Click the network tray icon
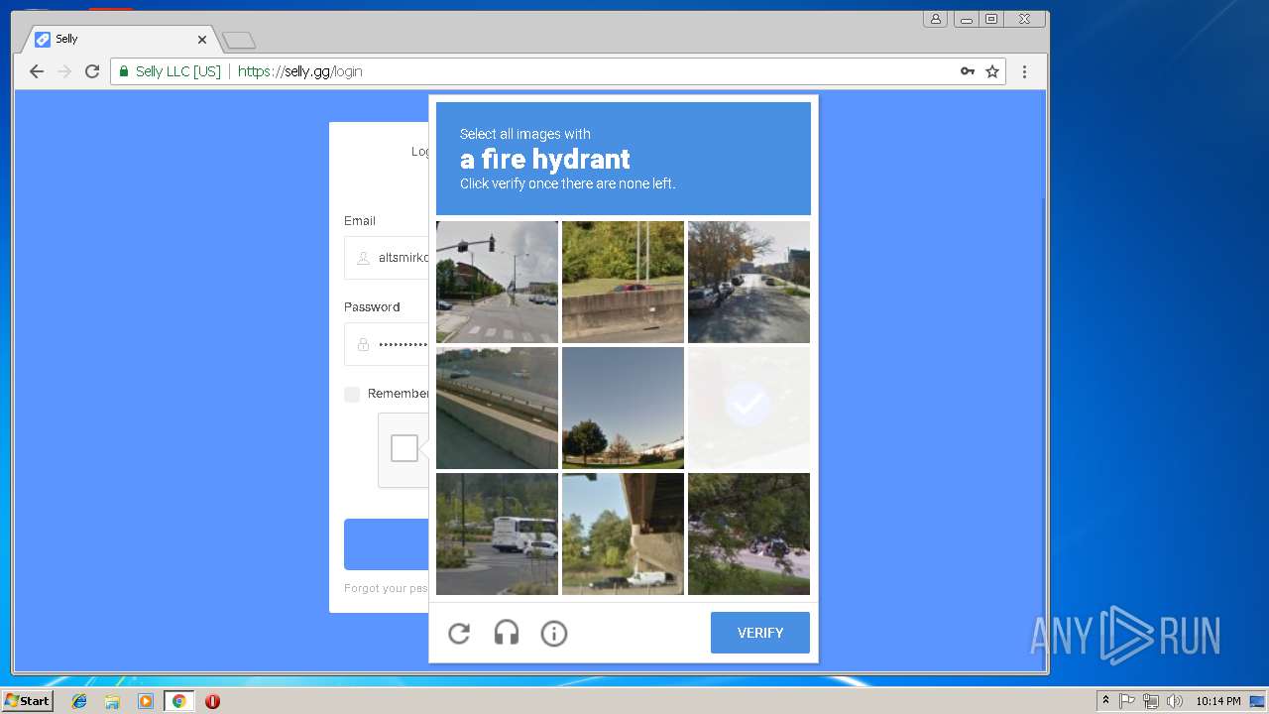 pos(1151,701)
